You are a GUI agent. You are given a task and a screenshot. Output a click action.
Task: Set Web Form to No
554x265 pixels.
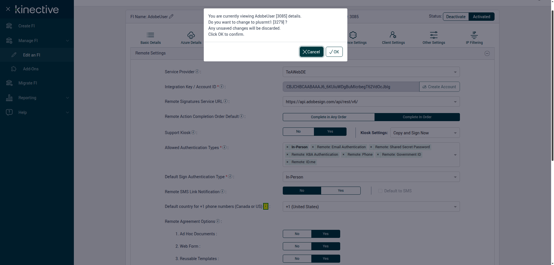pyautogui.click(x=297, y=246)
